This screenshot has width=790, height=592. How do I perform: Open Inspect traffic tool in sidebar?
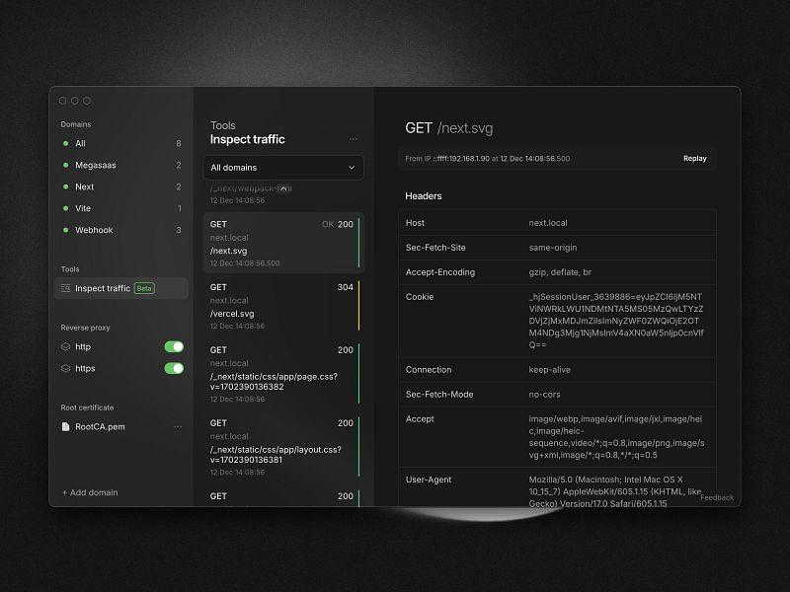coord(120,288)
